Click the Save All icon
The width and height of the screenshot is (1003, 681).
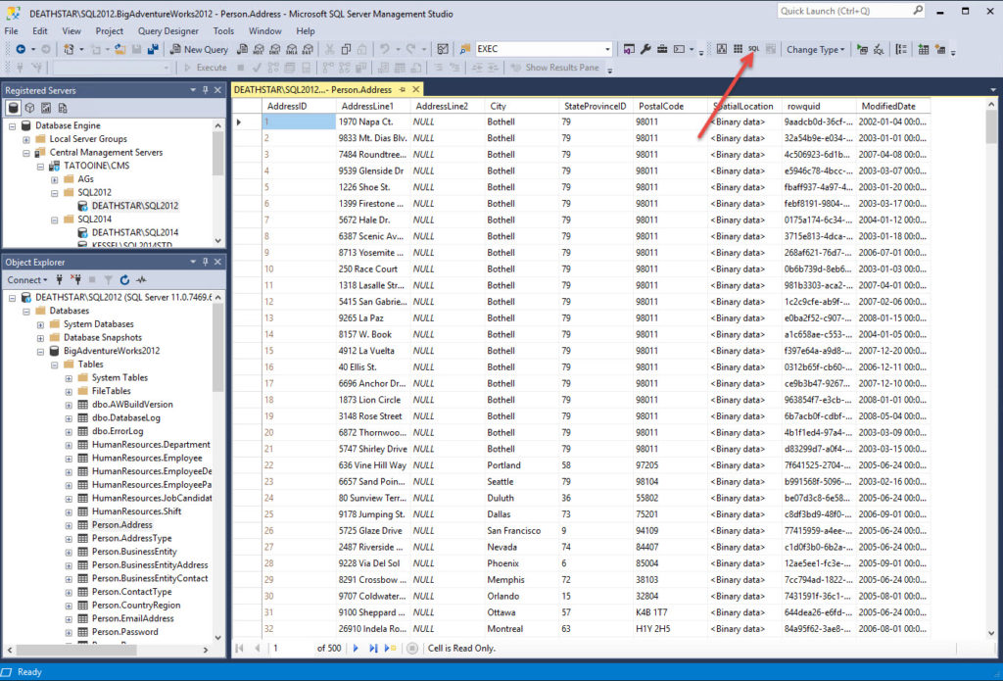152,47
